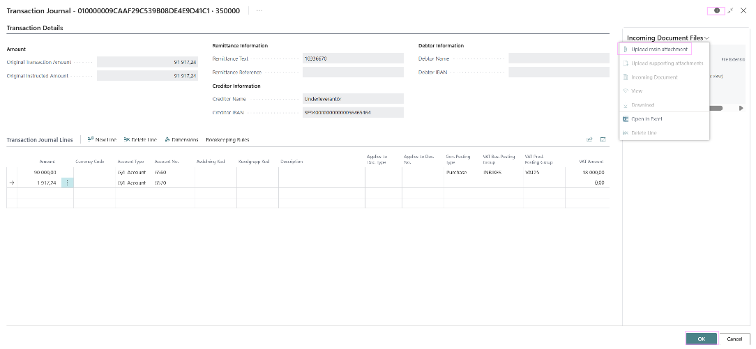756x349 pixels.
Task: Click the Original Transaction Amount field
Action: pyautogui.click(x=147, y=62)
